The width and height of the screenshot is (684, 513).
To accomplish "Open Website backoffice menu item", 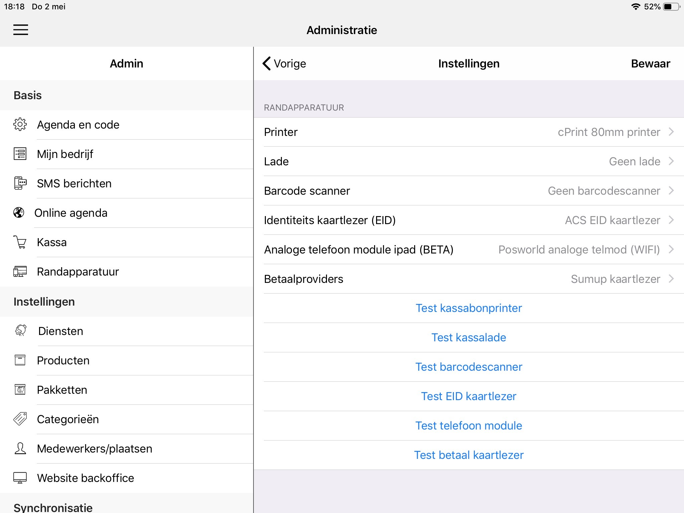I will [x=85, y=478].
